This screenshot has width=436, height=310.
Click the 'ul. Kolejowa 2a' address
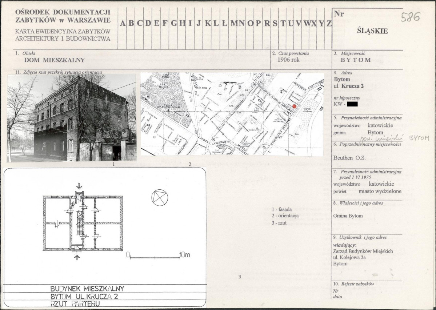coord(349,258)
